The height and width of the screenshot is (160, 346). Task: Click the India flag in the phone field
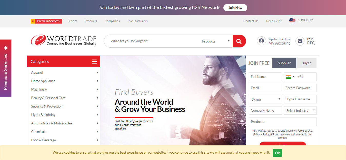(289, 77)
